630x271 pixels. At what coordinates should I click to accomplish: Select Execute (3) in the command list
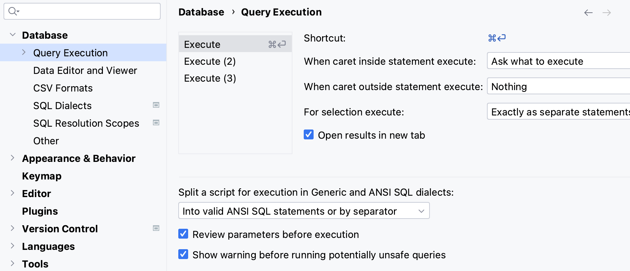pos(210,78)
